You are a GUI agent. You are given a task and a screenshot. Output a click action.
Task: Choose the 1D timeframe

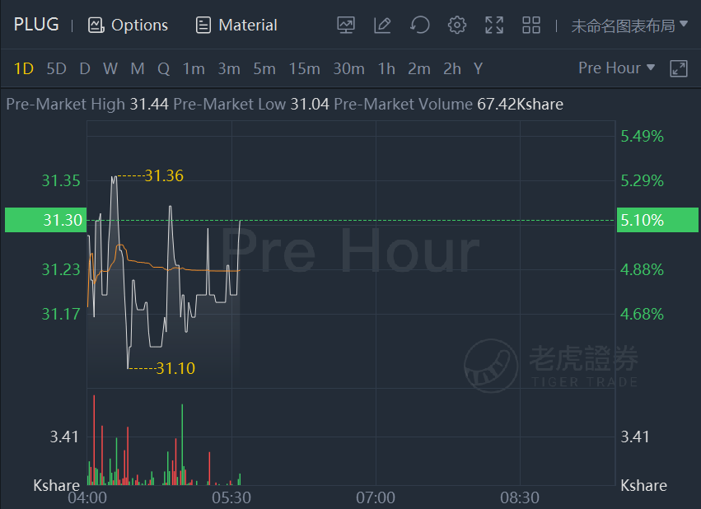24,69
